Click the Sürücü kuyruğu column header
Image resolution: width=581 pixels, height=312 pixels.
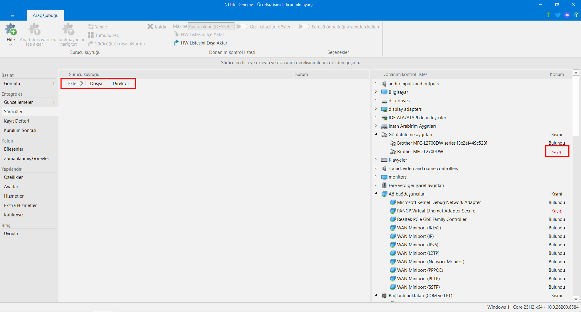pos(176,74)
